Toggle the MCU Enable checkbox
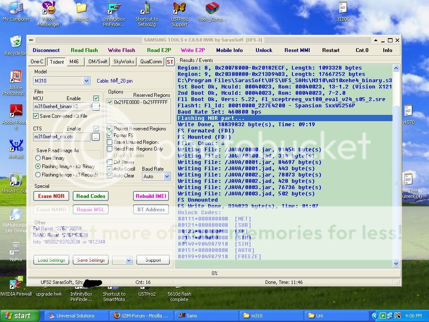Image resolution: width=429 pixels, height=322 pixels. click(x=96, y=98)
